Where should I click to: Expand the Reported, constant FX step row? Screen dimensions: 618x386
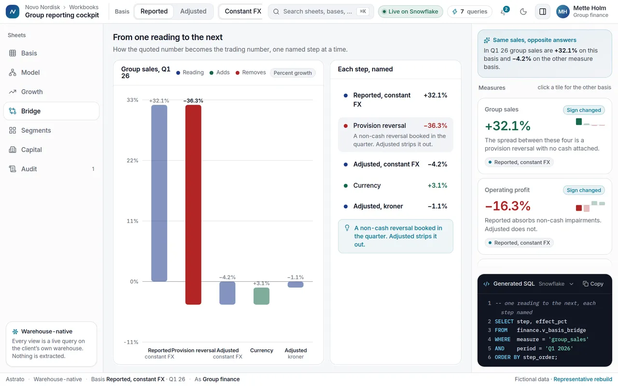(x=395, y=100)
